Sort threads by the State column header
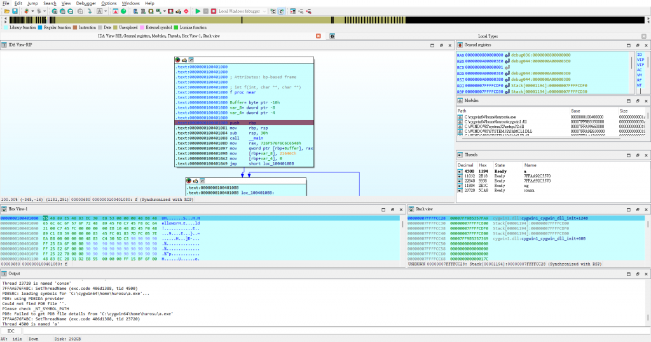Screen dimensions: 651x342 500,165
